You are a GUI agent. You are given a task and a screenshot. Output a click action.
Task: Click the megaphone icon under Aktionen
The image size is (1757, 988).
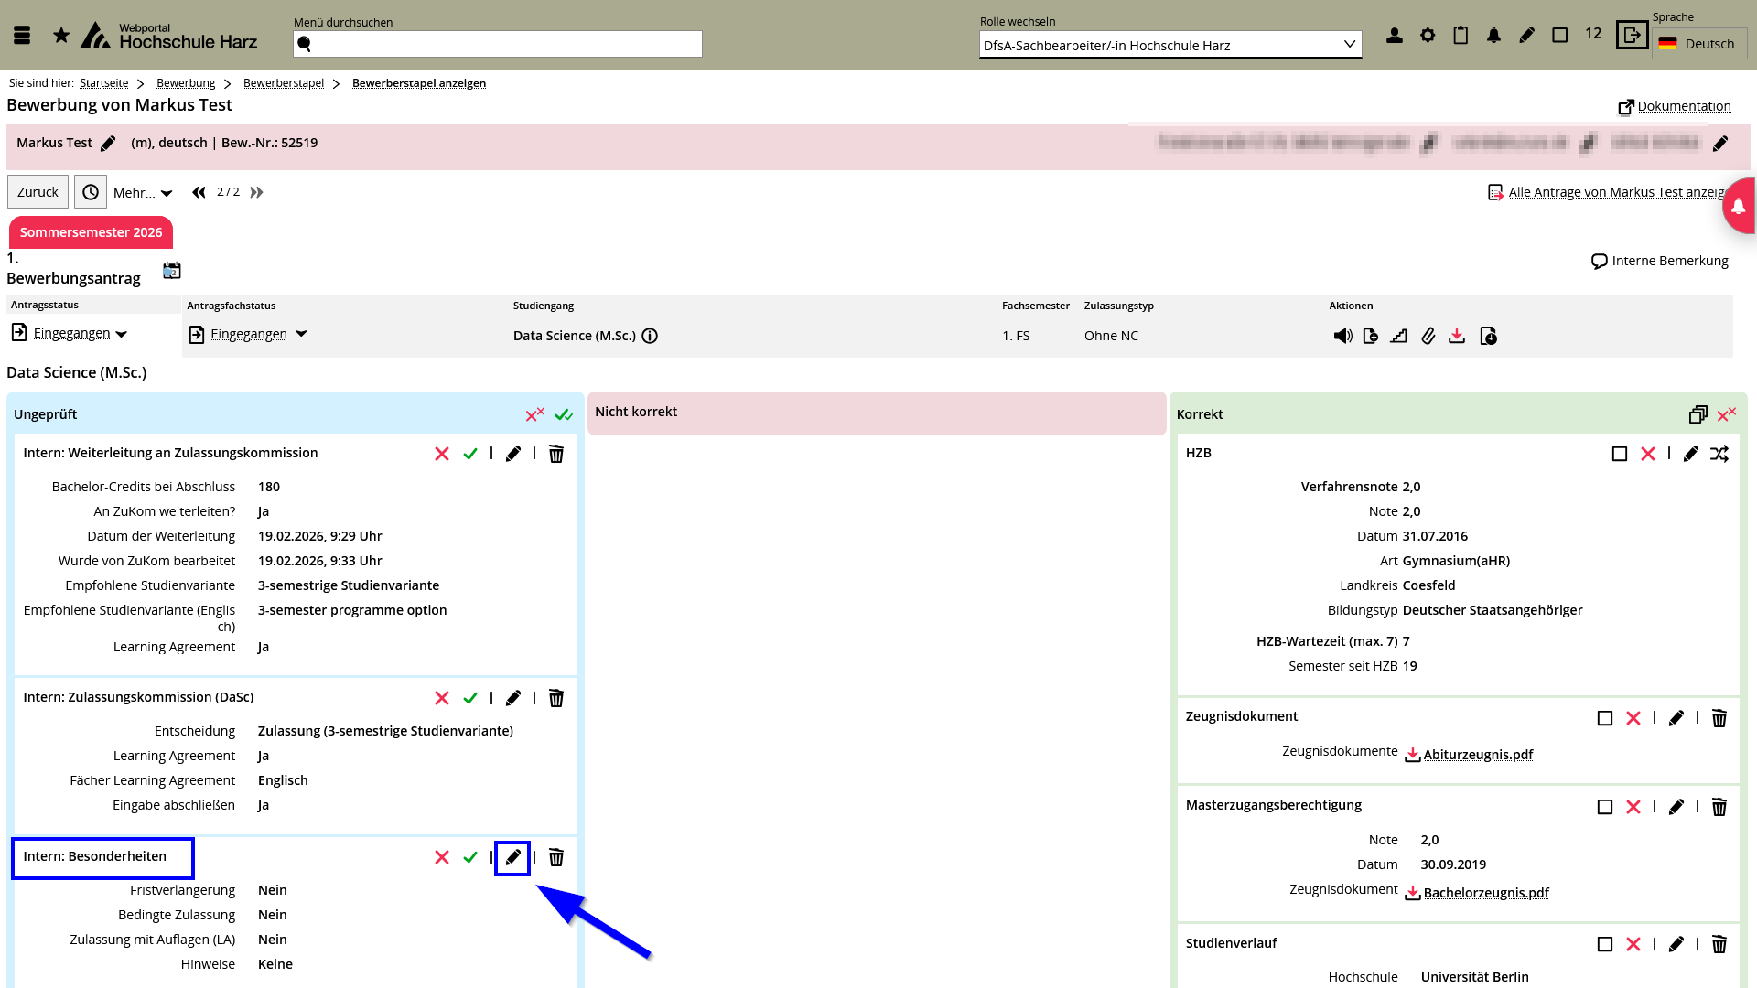pyautogui.click(x=1342, y=336)
